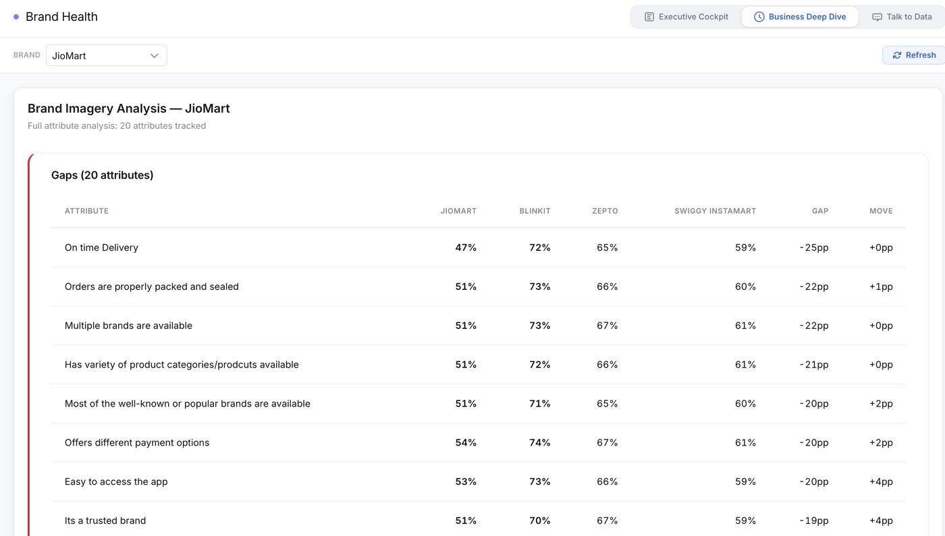Click the MOVE column header
This screenshot has width=945, height=536.
881,211
